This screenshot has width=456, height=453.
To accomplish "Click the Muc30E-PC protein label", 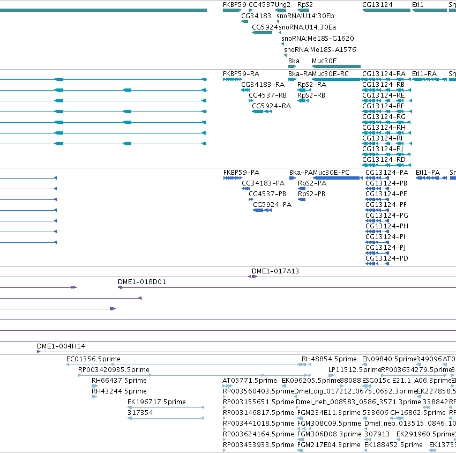I will click(x=331, y=173).
